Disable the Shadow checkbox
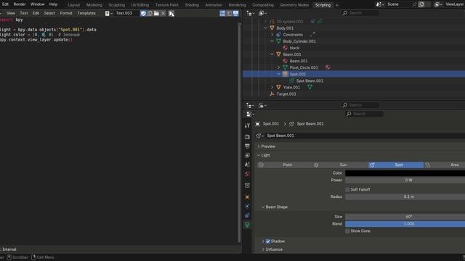The height and width of the screenshot is (261, 465). [268, 241]
